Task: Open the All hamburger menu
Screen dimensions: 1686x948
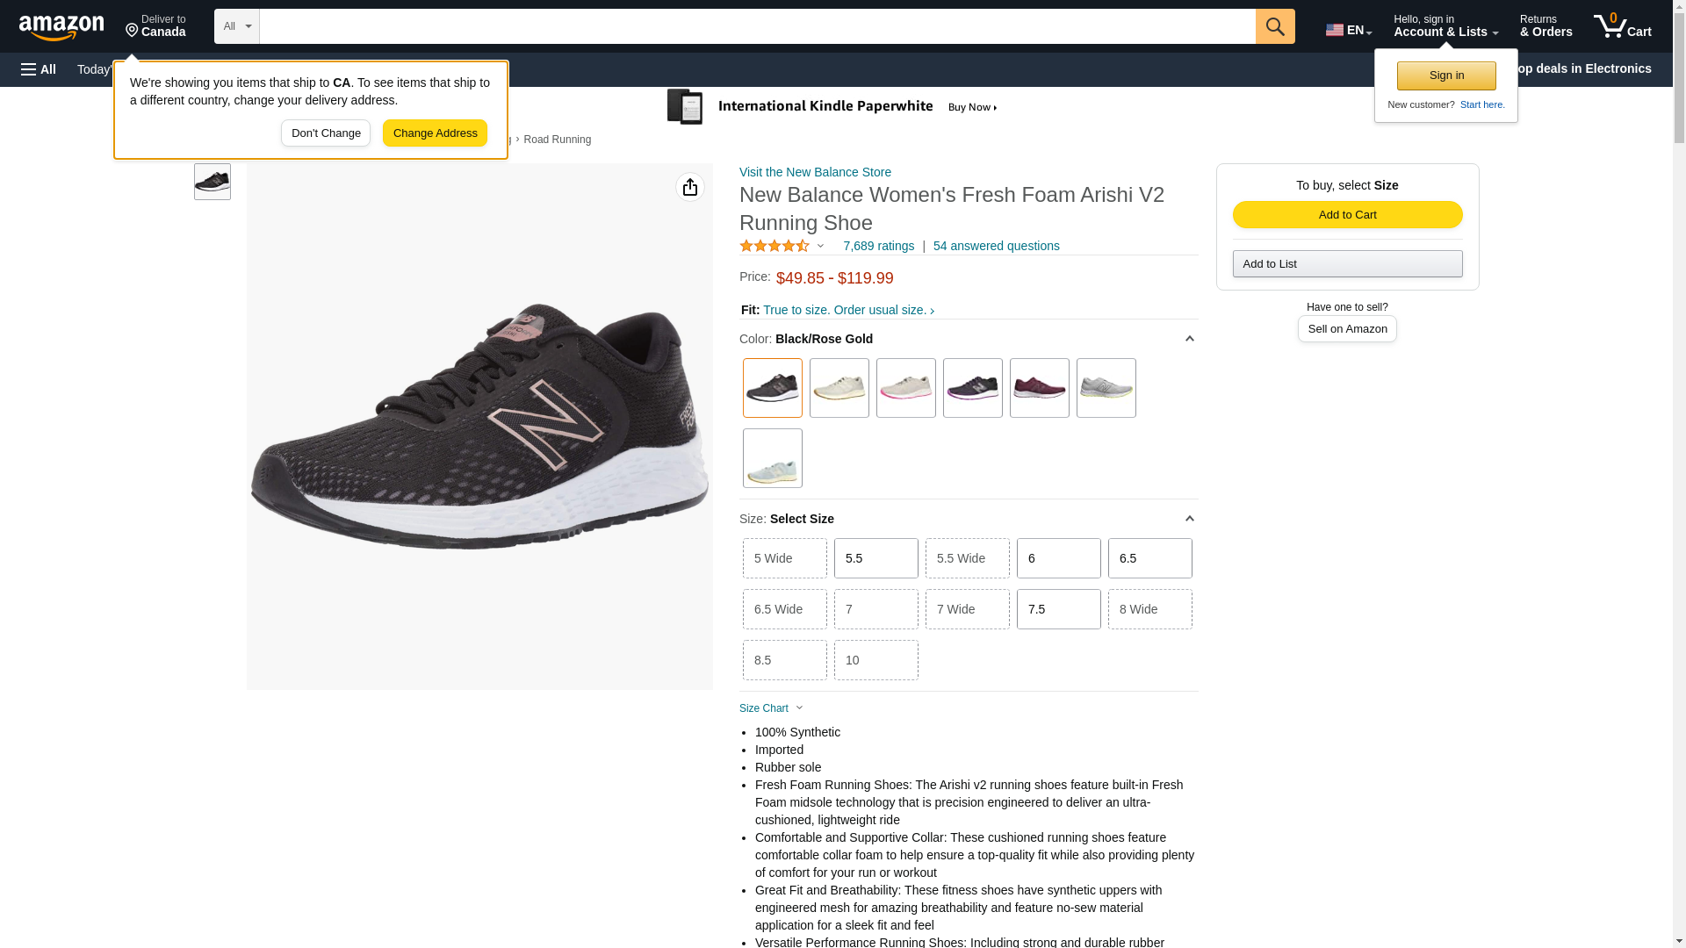Action: (39, 69)
